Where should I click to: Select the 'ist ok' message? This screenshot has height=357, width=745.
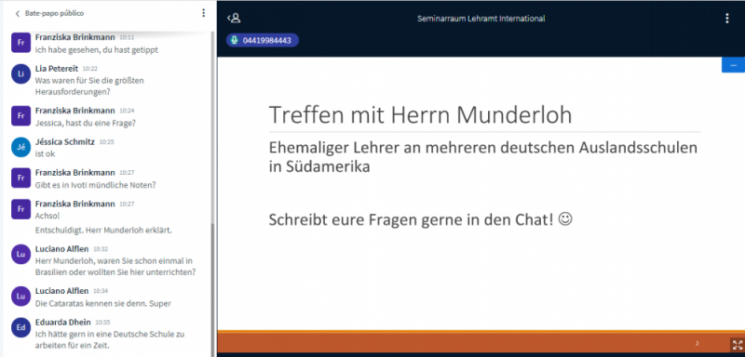click(x=45, y=153)
